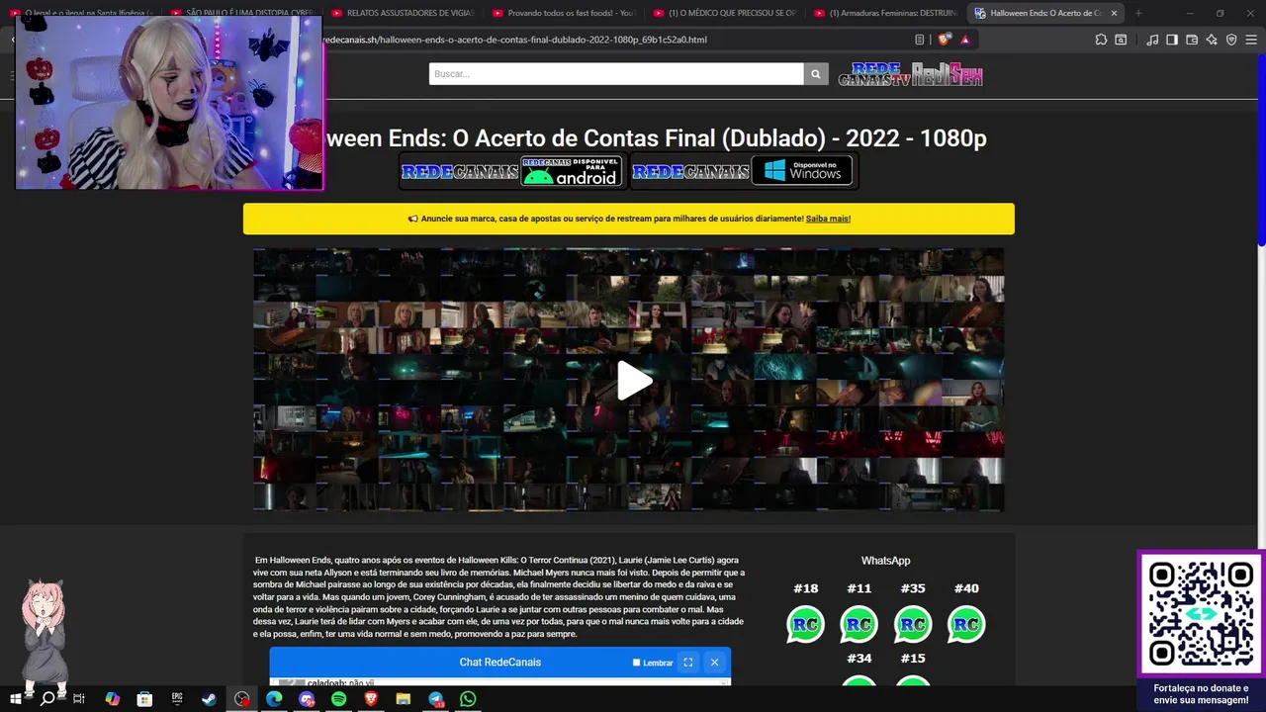The image size is (1266, 712).
Task: Switch to 'Armaduras Femininas' tab
Action: click(x=885, y=13)
